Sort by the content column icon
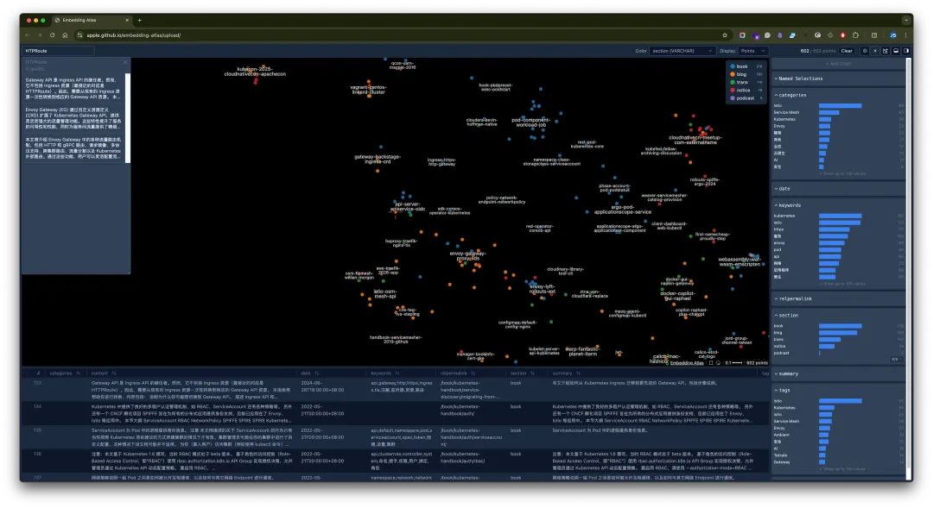Viewport: 933px width, 508px height. pos(114,373)
